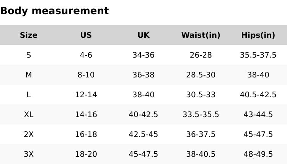Viewport: 287px width, 164px height.
Task: Select the UK 36-38 cell
Action: [143, 75]
